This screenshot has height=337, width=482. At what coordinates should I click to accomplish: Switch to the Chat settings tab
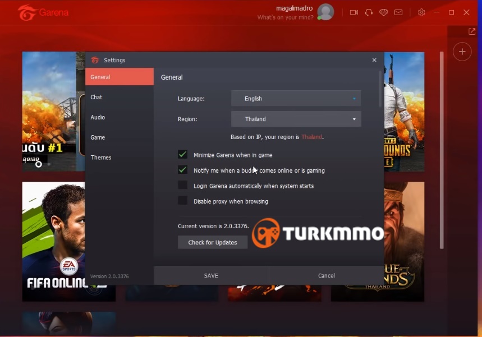click(x=120, y=97)
